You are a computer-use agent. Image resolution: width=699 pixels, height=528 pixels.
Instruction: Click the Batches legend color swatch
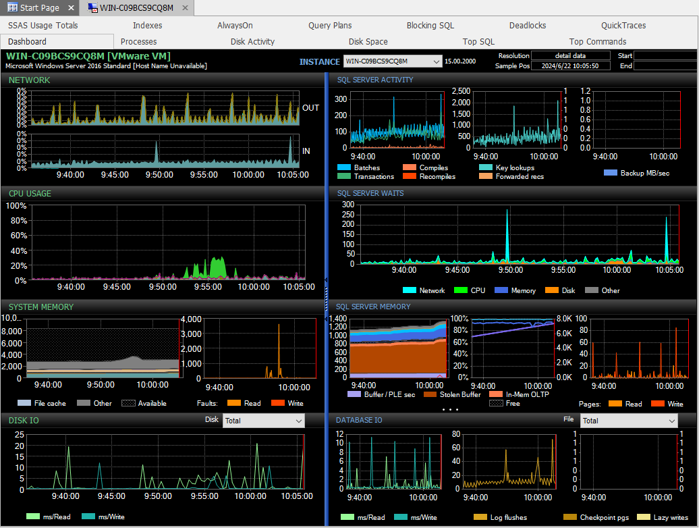(x=344, y=167)
